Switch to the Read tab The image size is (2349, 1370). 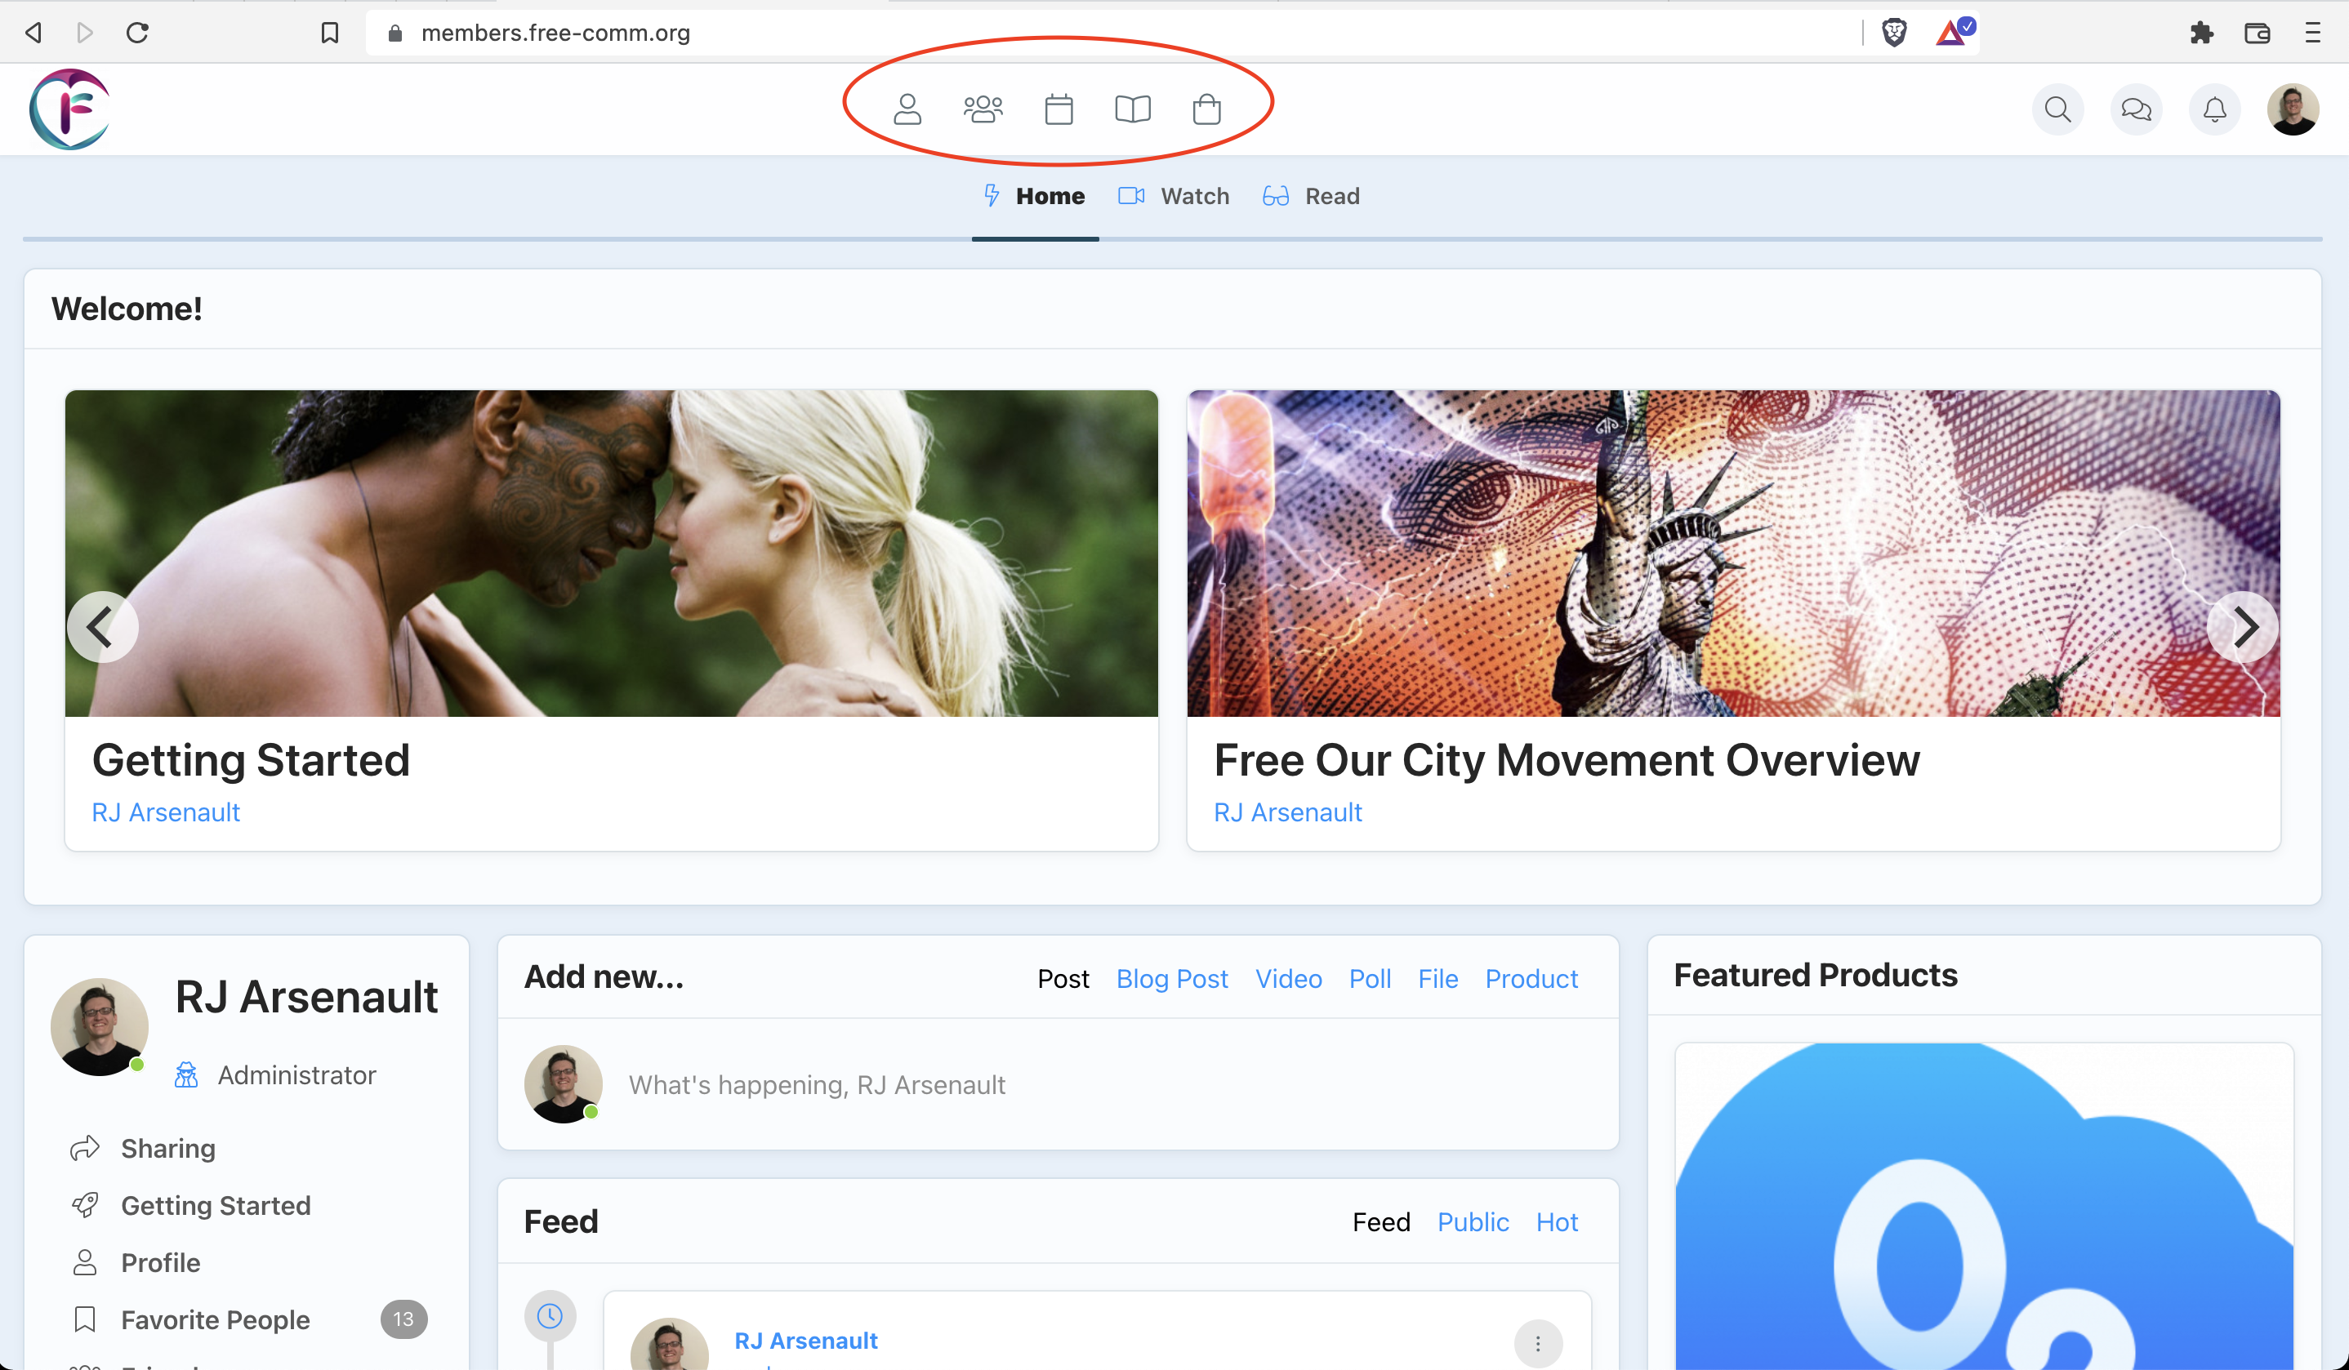(1311, 196)
